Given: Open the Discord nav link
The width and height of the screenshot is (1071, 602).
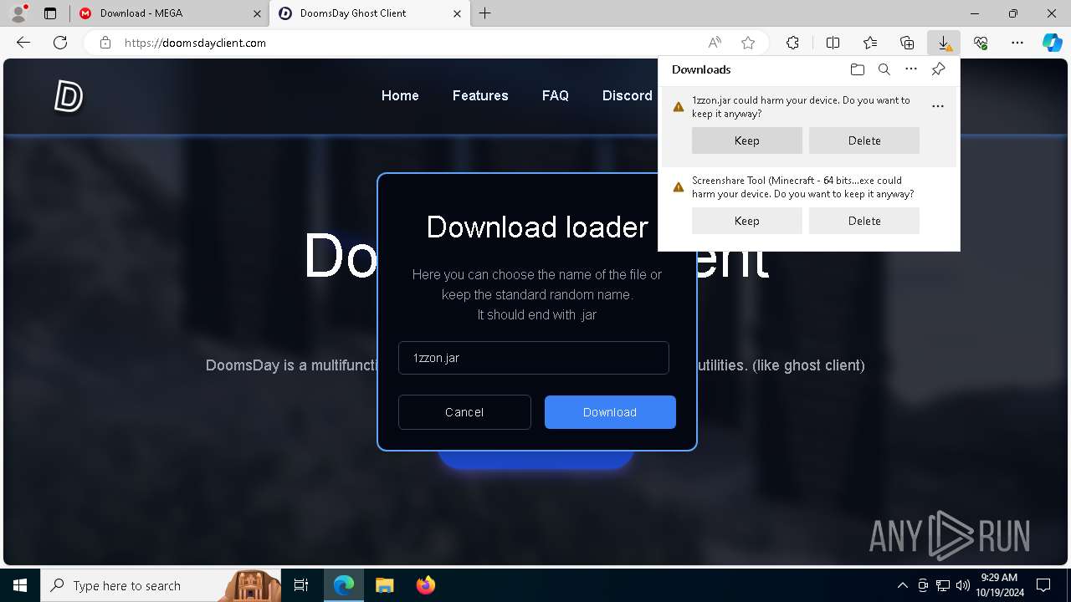Looking at the screenshot, I should (x=628, y=95).
